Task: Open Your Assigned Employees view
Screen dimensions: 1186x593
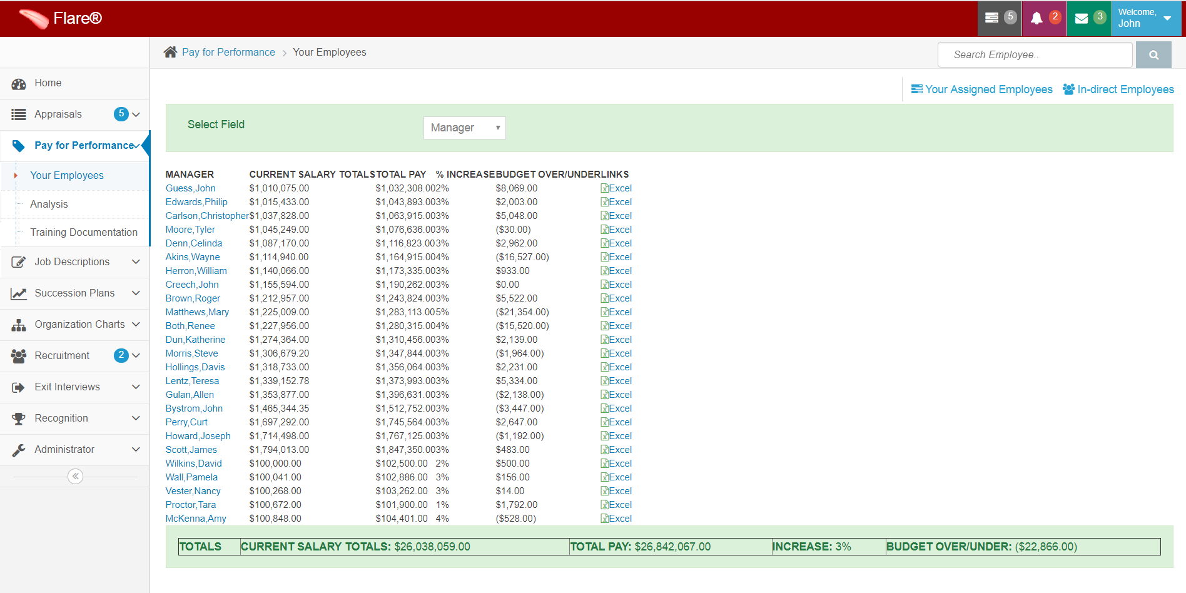Action: pyautogui.click(x=981, y=89)
